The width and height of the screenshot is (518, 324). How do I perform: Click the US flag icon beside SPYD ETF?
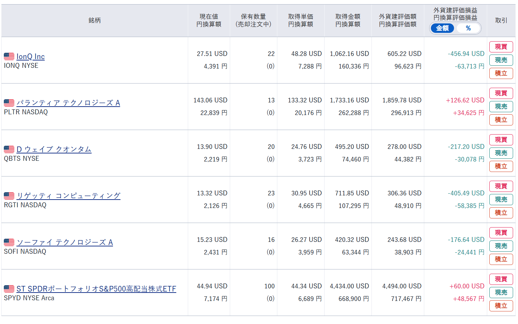9,289
